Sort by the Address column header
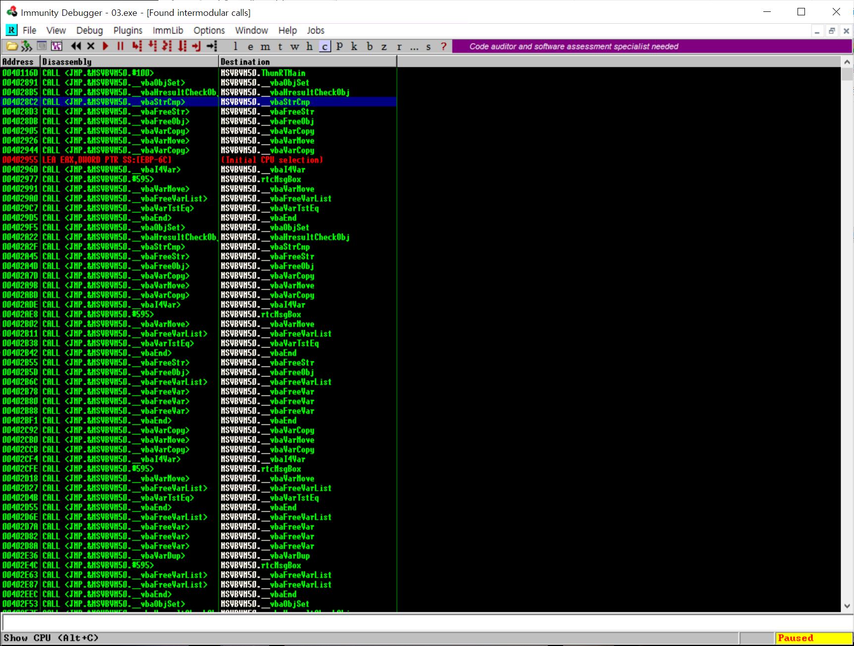Viewport: 854px width, 646px height. [20, 62]
